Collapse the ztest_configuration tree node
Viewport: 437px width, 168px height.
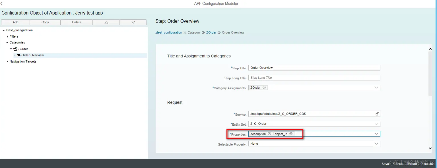click(3, 30)
